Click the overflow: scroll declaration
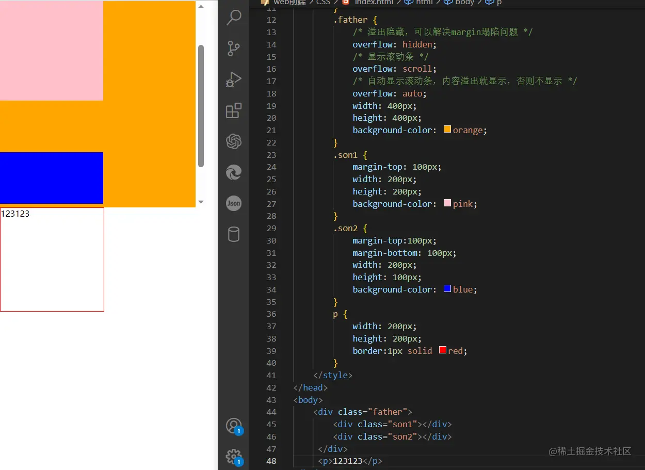 tap(395, 69)
